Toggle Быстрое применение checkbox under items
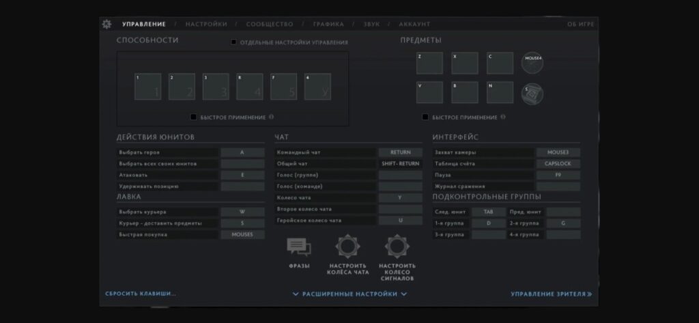699x323 pixels. pyautogui.click(x=425, y=117)
